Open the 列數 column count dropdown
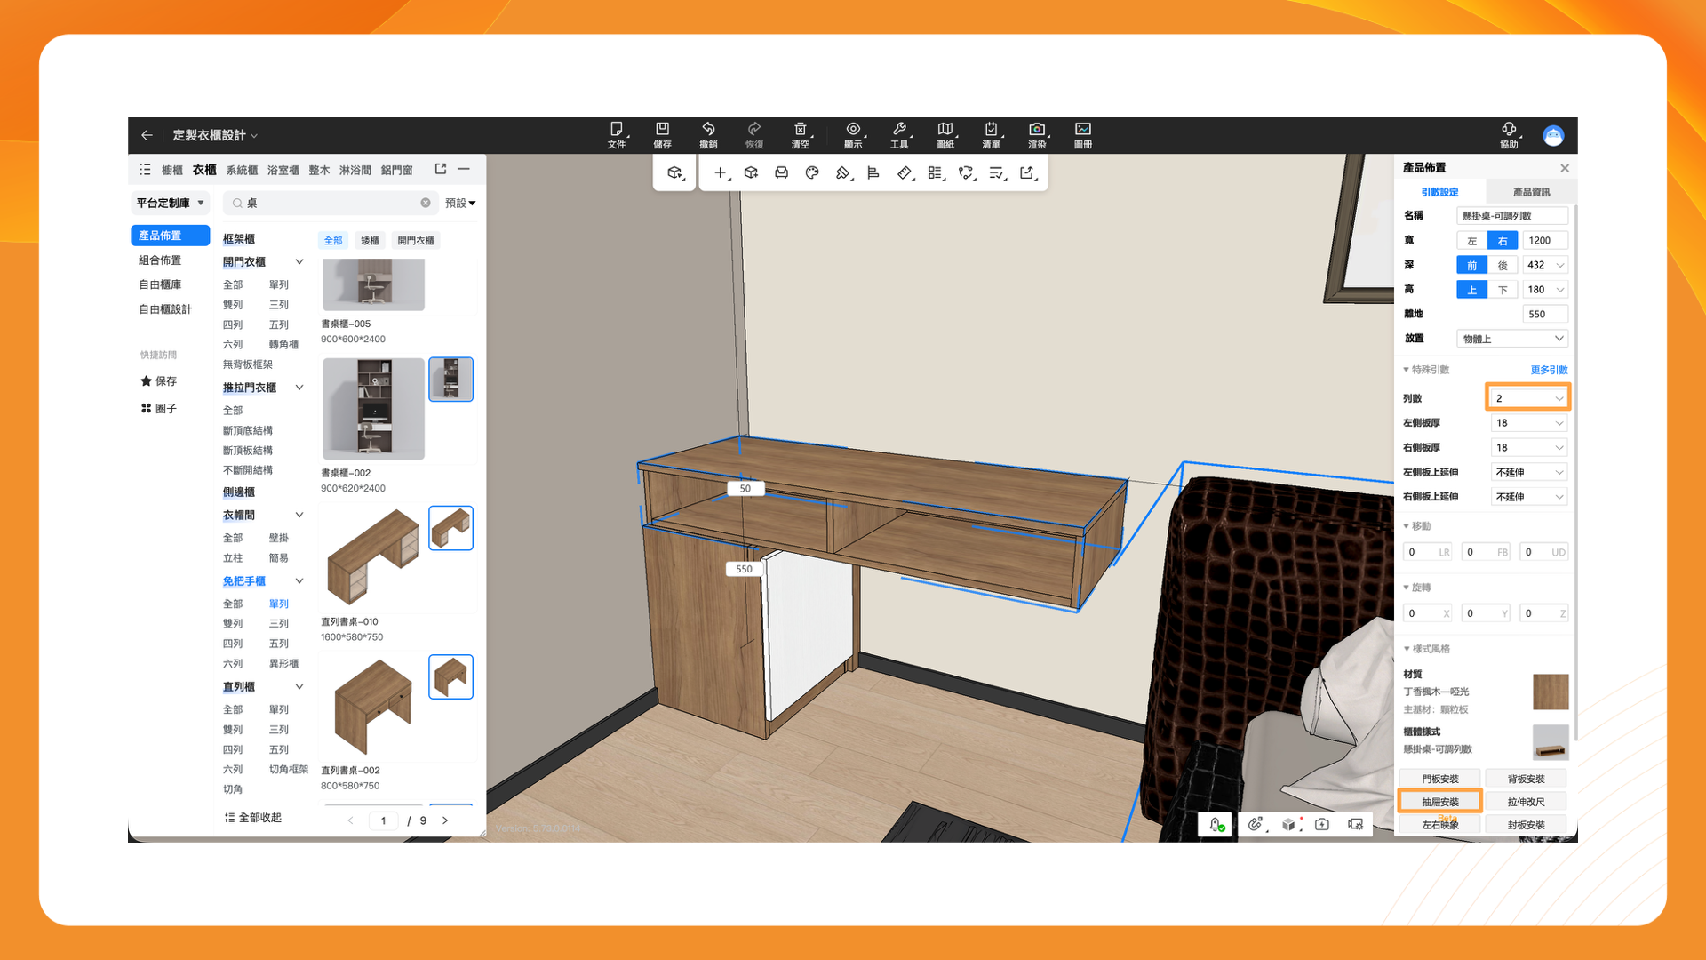 click(1528, 398)
